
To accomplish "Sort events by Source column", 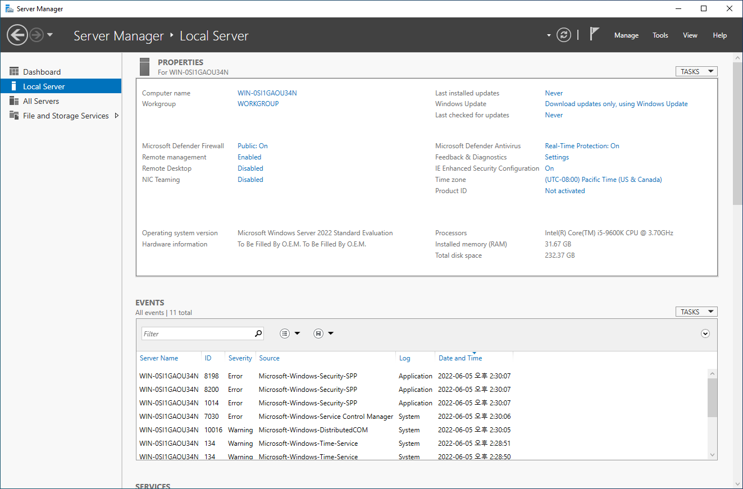I will (270, 358).
